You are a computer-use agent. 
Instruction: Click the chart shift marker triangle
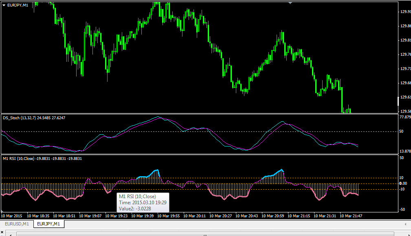click(290, 3)
